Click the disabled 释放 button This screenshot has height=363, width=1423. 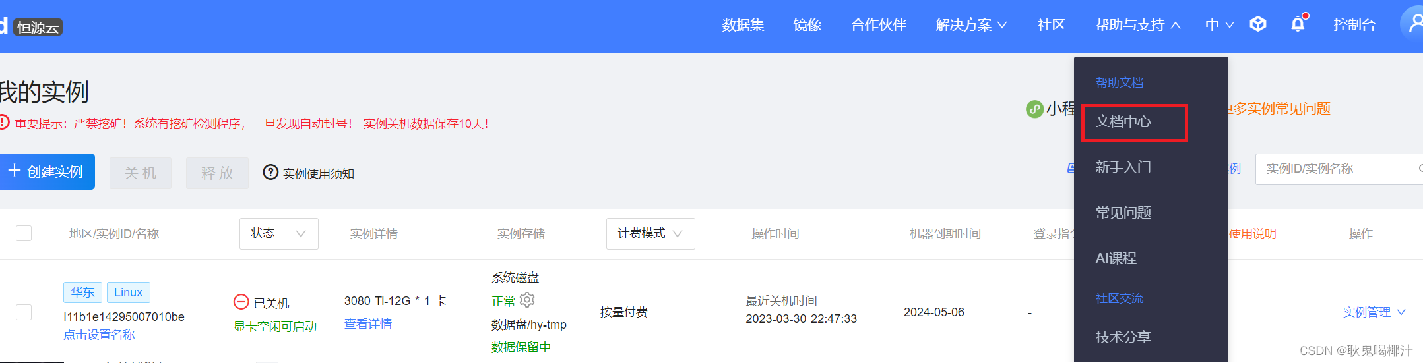pos(217,173)
